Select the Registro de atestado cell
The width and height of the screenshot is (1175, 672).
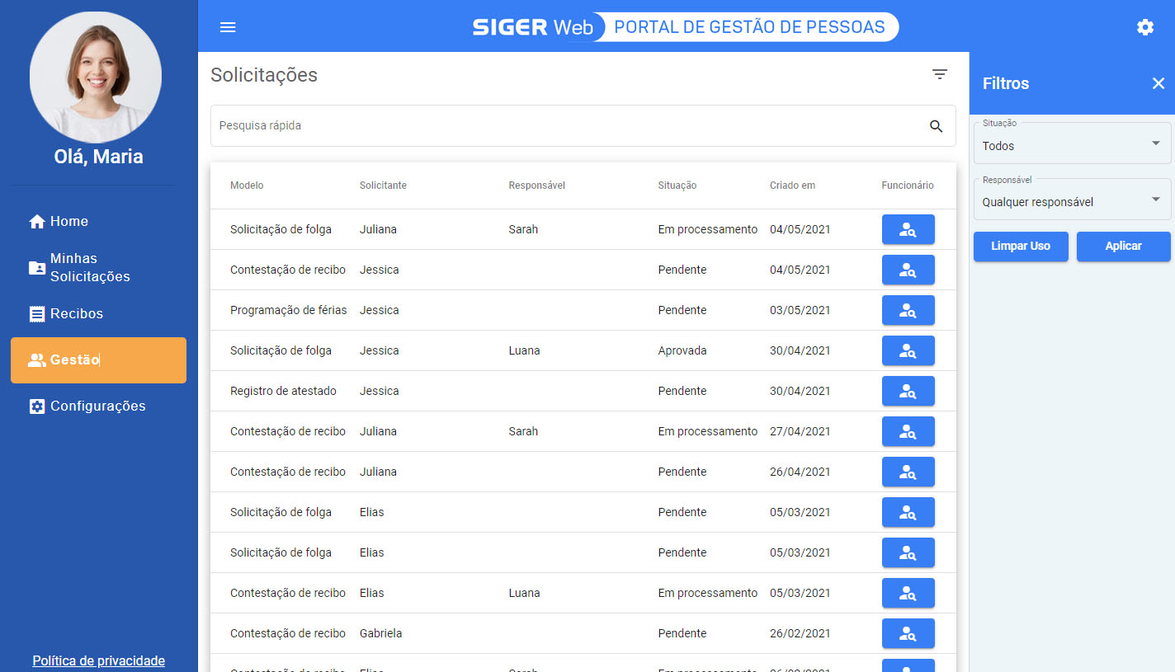[283, 391]
